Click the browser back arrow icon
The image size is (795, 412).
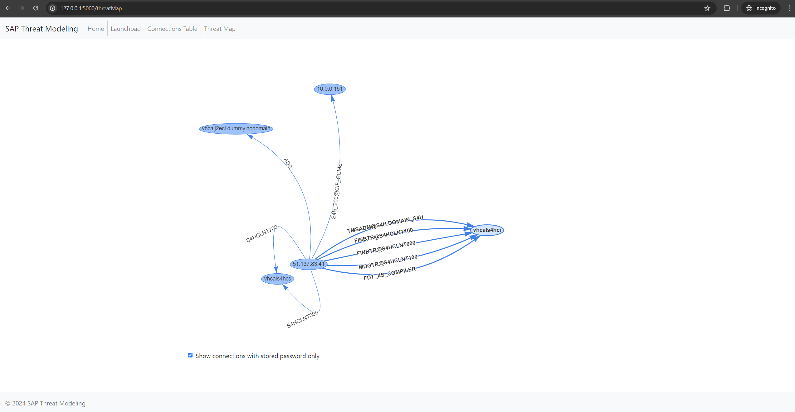8,8
